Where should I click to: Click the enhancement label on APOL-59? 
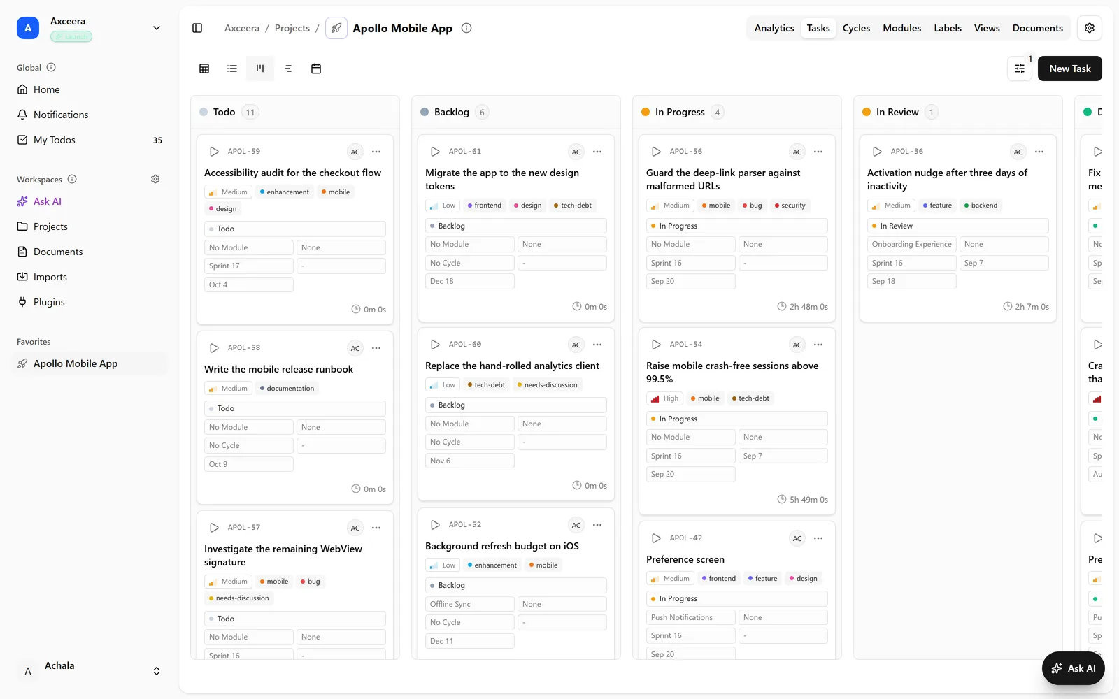coord(284,192)
